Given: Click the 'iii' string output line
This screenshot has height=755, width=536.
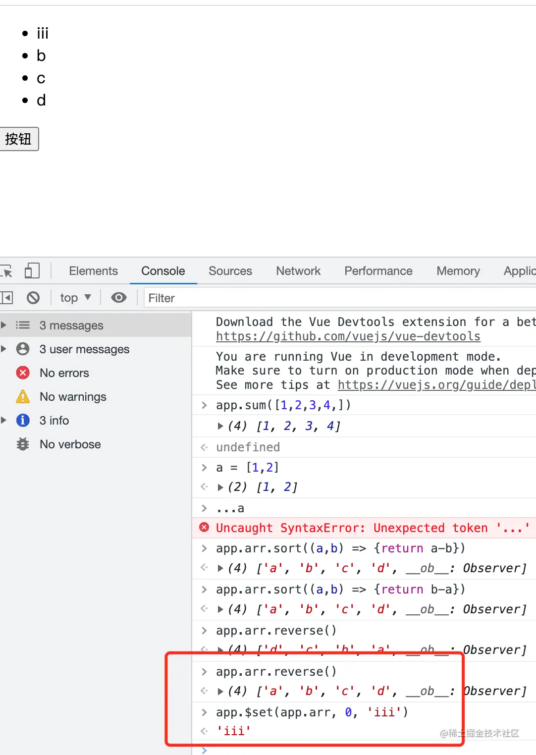Looking at the screenshot, I should tap(234, 731).
